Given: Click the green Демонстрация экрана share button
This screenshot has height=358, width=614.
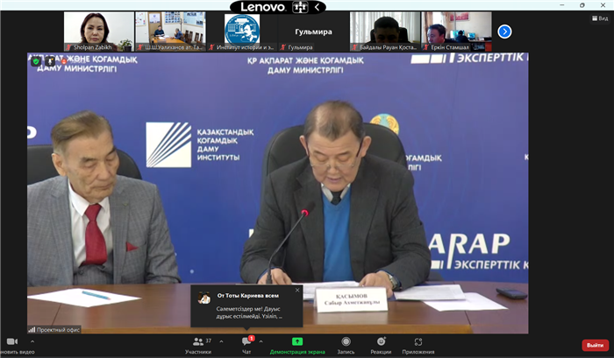Looking at the screenshot, I should 297,343.
